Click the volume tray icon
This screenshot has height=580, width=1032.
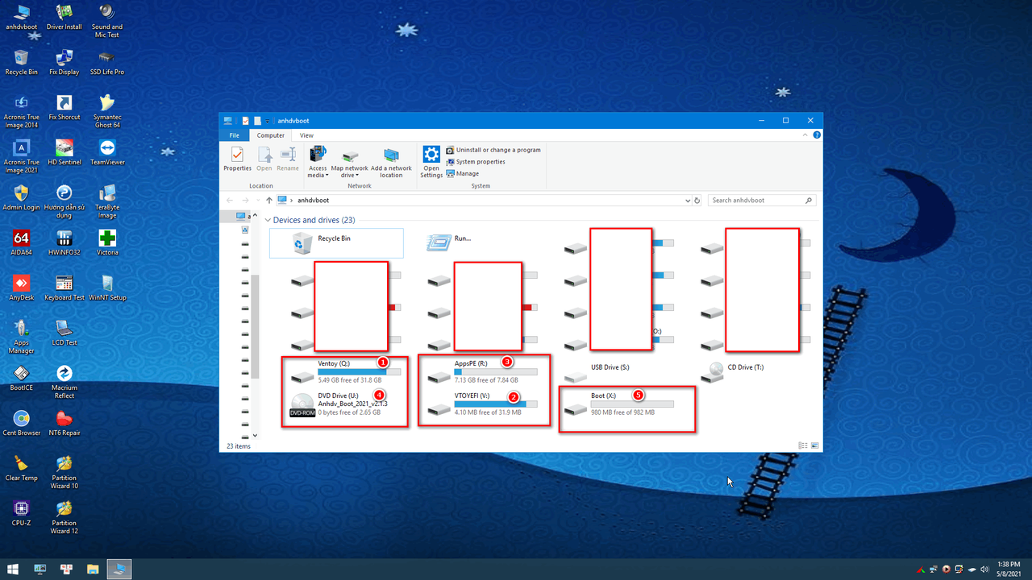click(983, 570)
